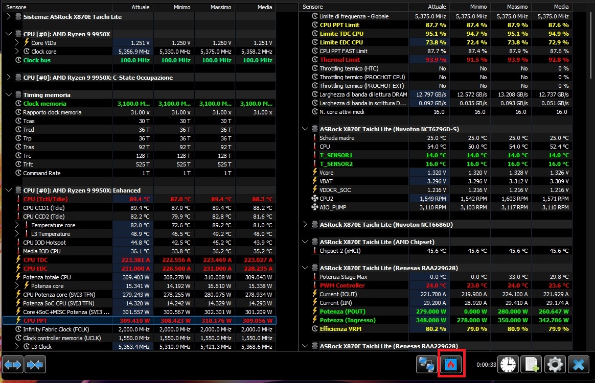Viewport: 595px width, 383px height.
Task: Collapse the CPU [#0]: AMD Ryzen 9 9950X group
Action: click(9, 34)
